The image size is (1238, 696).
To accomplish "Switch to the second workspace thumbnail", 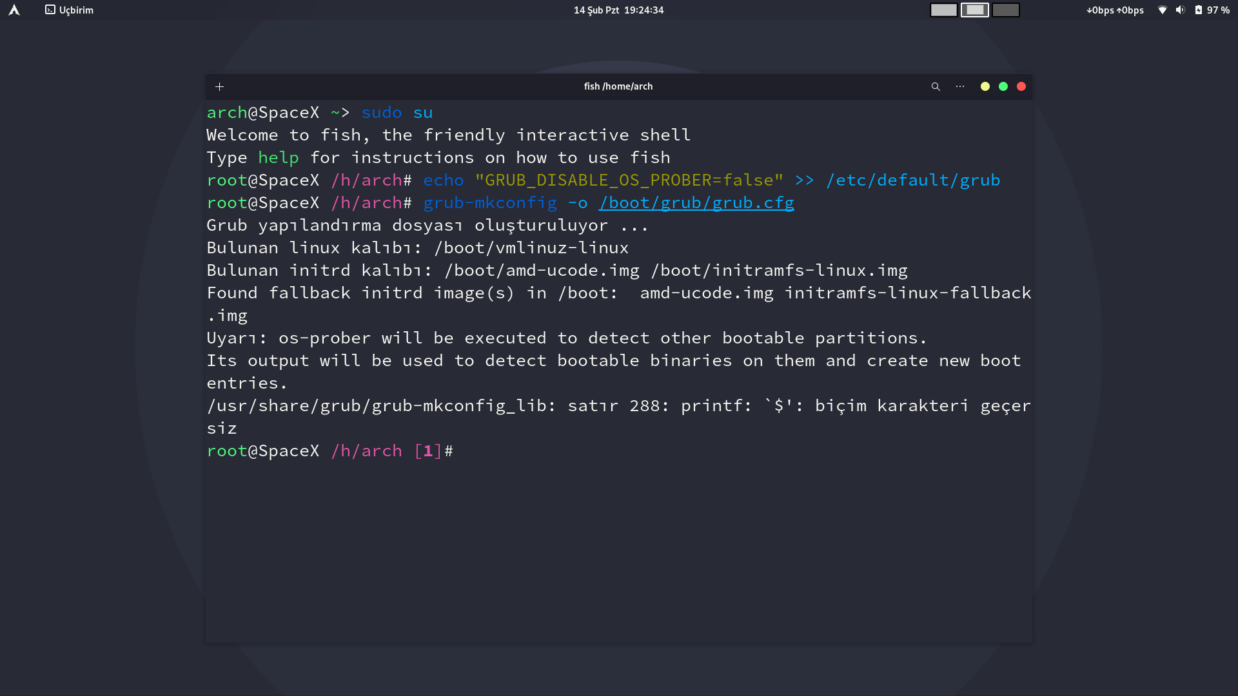I will point(974,10).
